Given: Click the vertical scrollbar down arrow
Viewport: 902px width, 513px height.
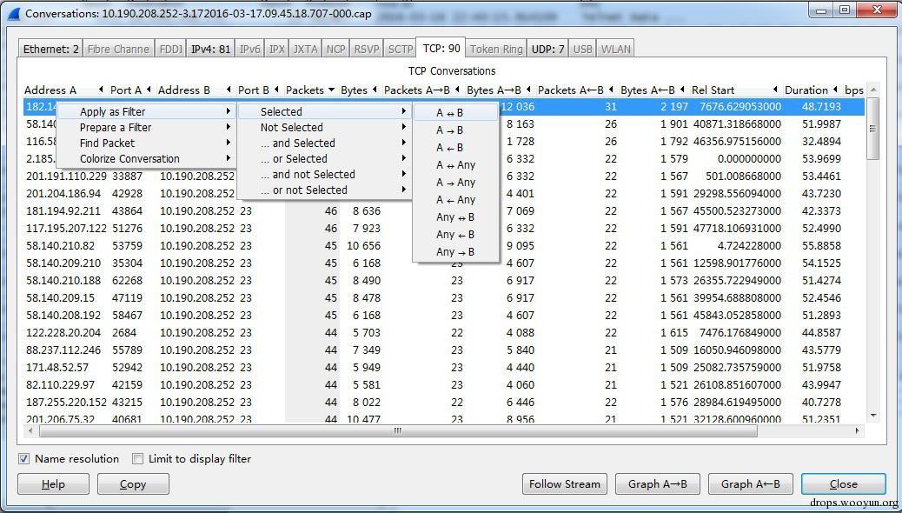Looking at the screenshot, I should pos(874,416).
